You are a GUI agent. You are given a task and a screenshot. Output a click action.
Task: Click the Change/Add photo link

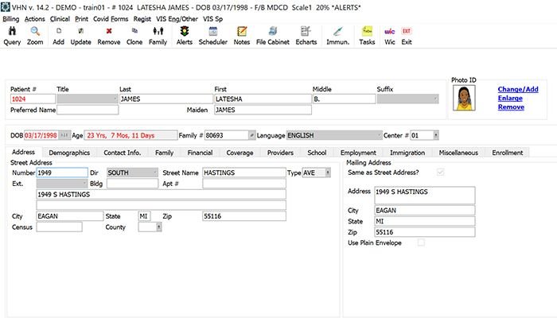pyautogui.click(x=518, y=90)
